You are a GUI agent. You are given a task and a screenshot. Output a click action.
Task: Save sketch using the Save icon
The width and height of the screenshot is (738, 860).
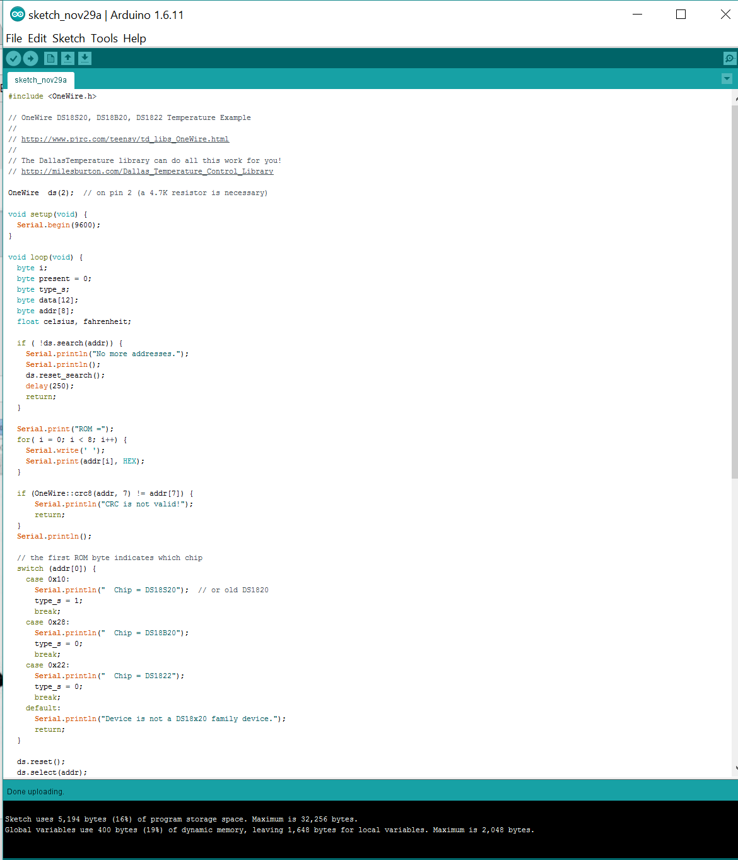(85, 59)
